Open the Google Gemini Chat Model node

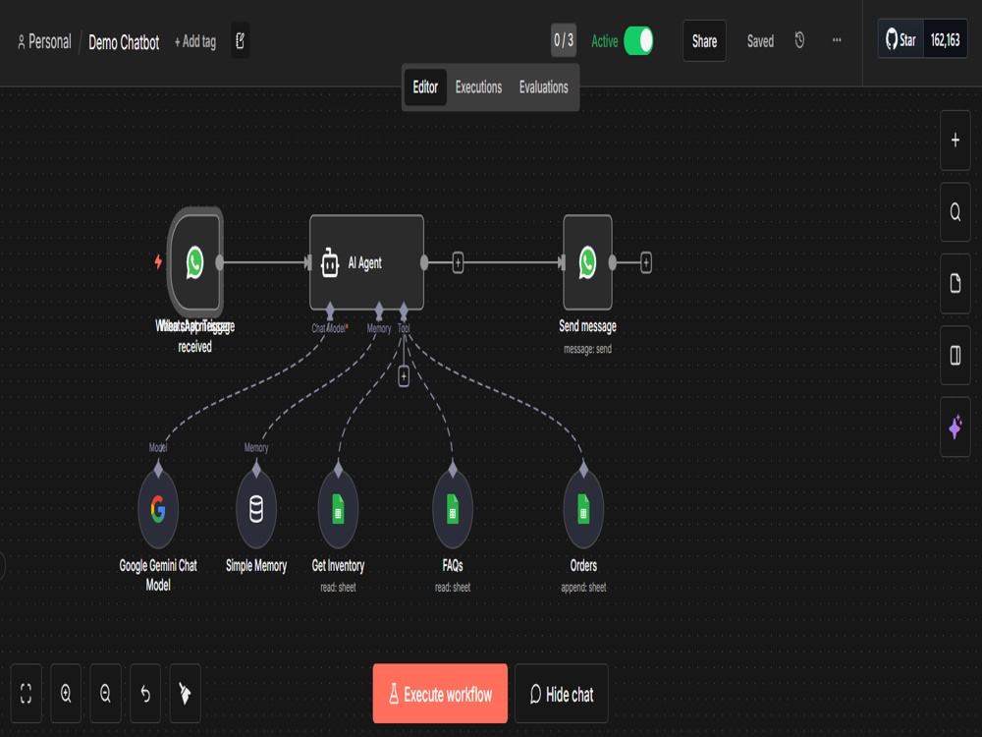coord(158,509)
